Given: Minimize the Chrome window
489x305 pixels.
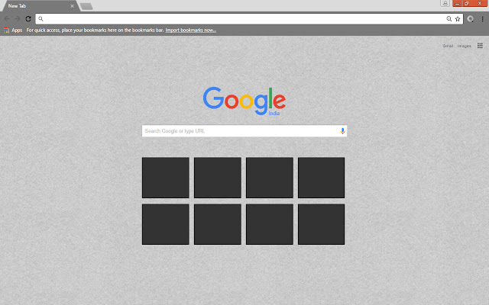Looking at the screenshot, I should pos(457,3).
